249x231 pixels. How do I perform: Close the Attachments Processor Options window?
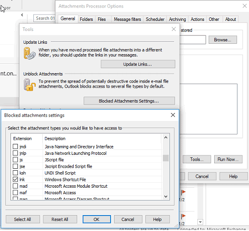(245, 6)
